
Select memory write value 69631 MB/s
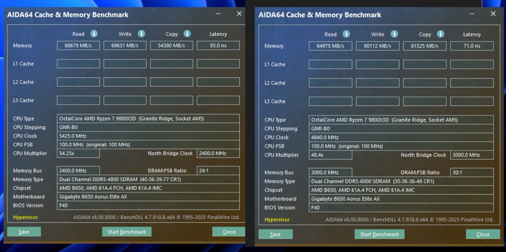click(x=125, y=46)
